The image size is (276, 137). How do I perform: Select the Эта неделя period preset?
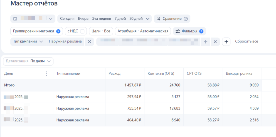point(101,19)
